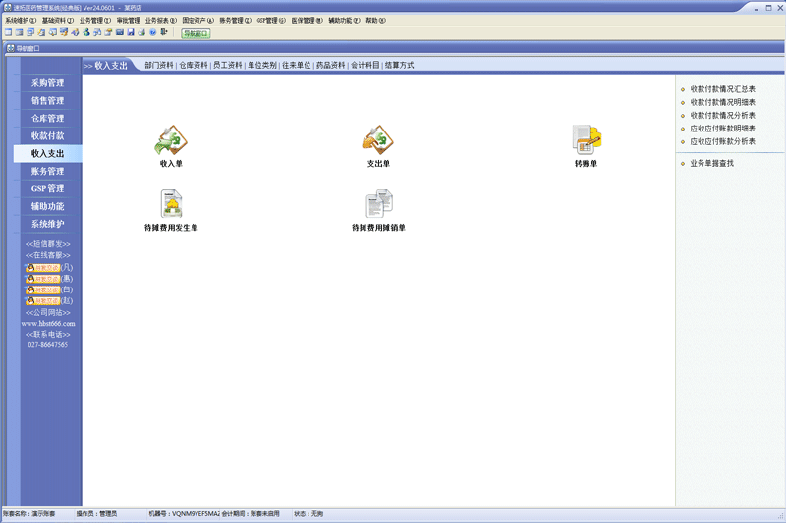
Task: Open the 系统维护 menu in menu bar
Action: [x=21, y=21]
